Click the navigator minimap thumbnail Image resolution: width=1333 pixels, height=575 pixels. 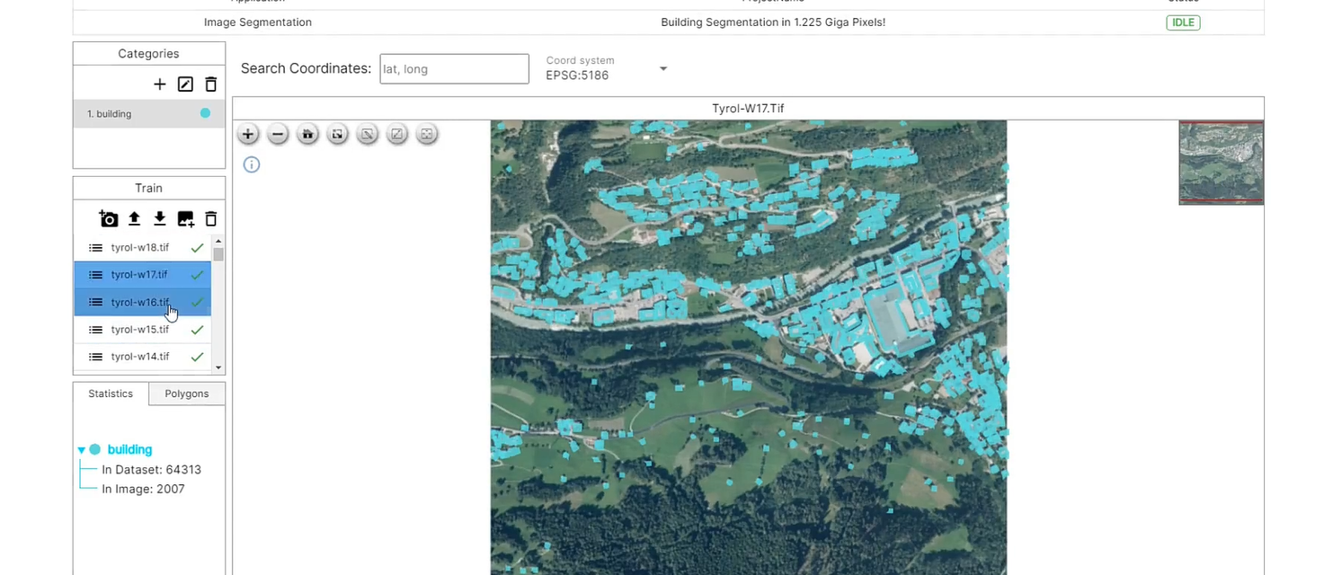[1221, 163]
